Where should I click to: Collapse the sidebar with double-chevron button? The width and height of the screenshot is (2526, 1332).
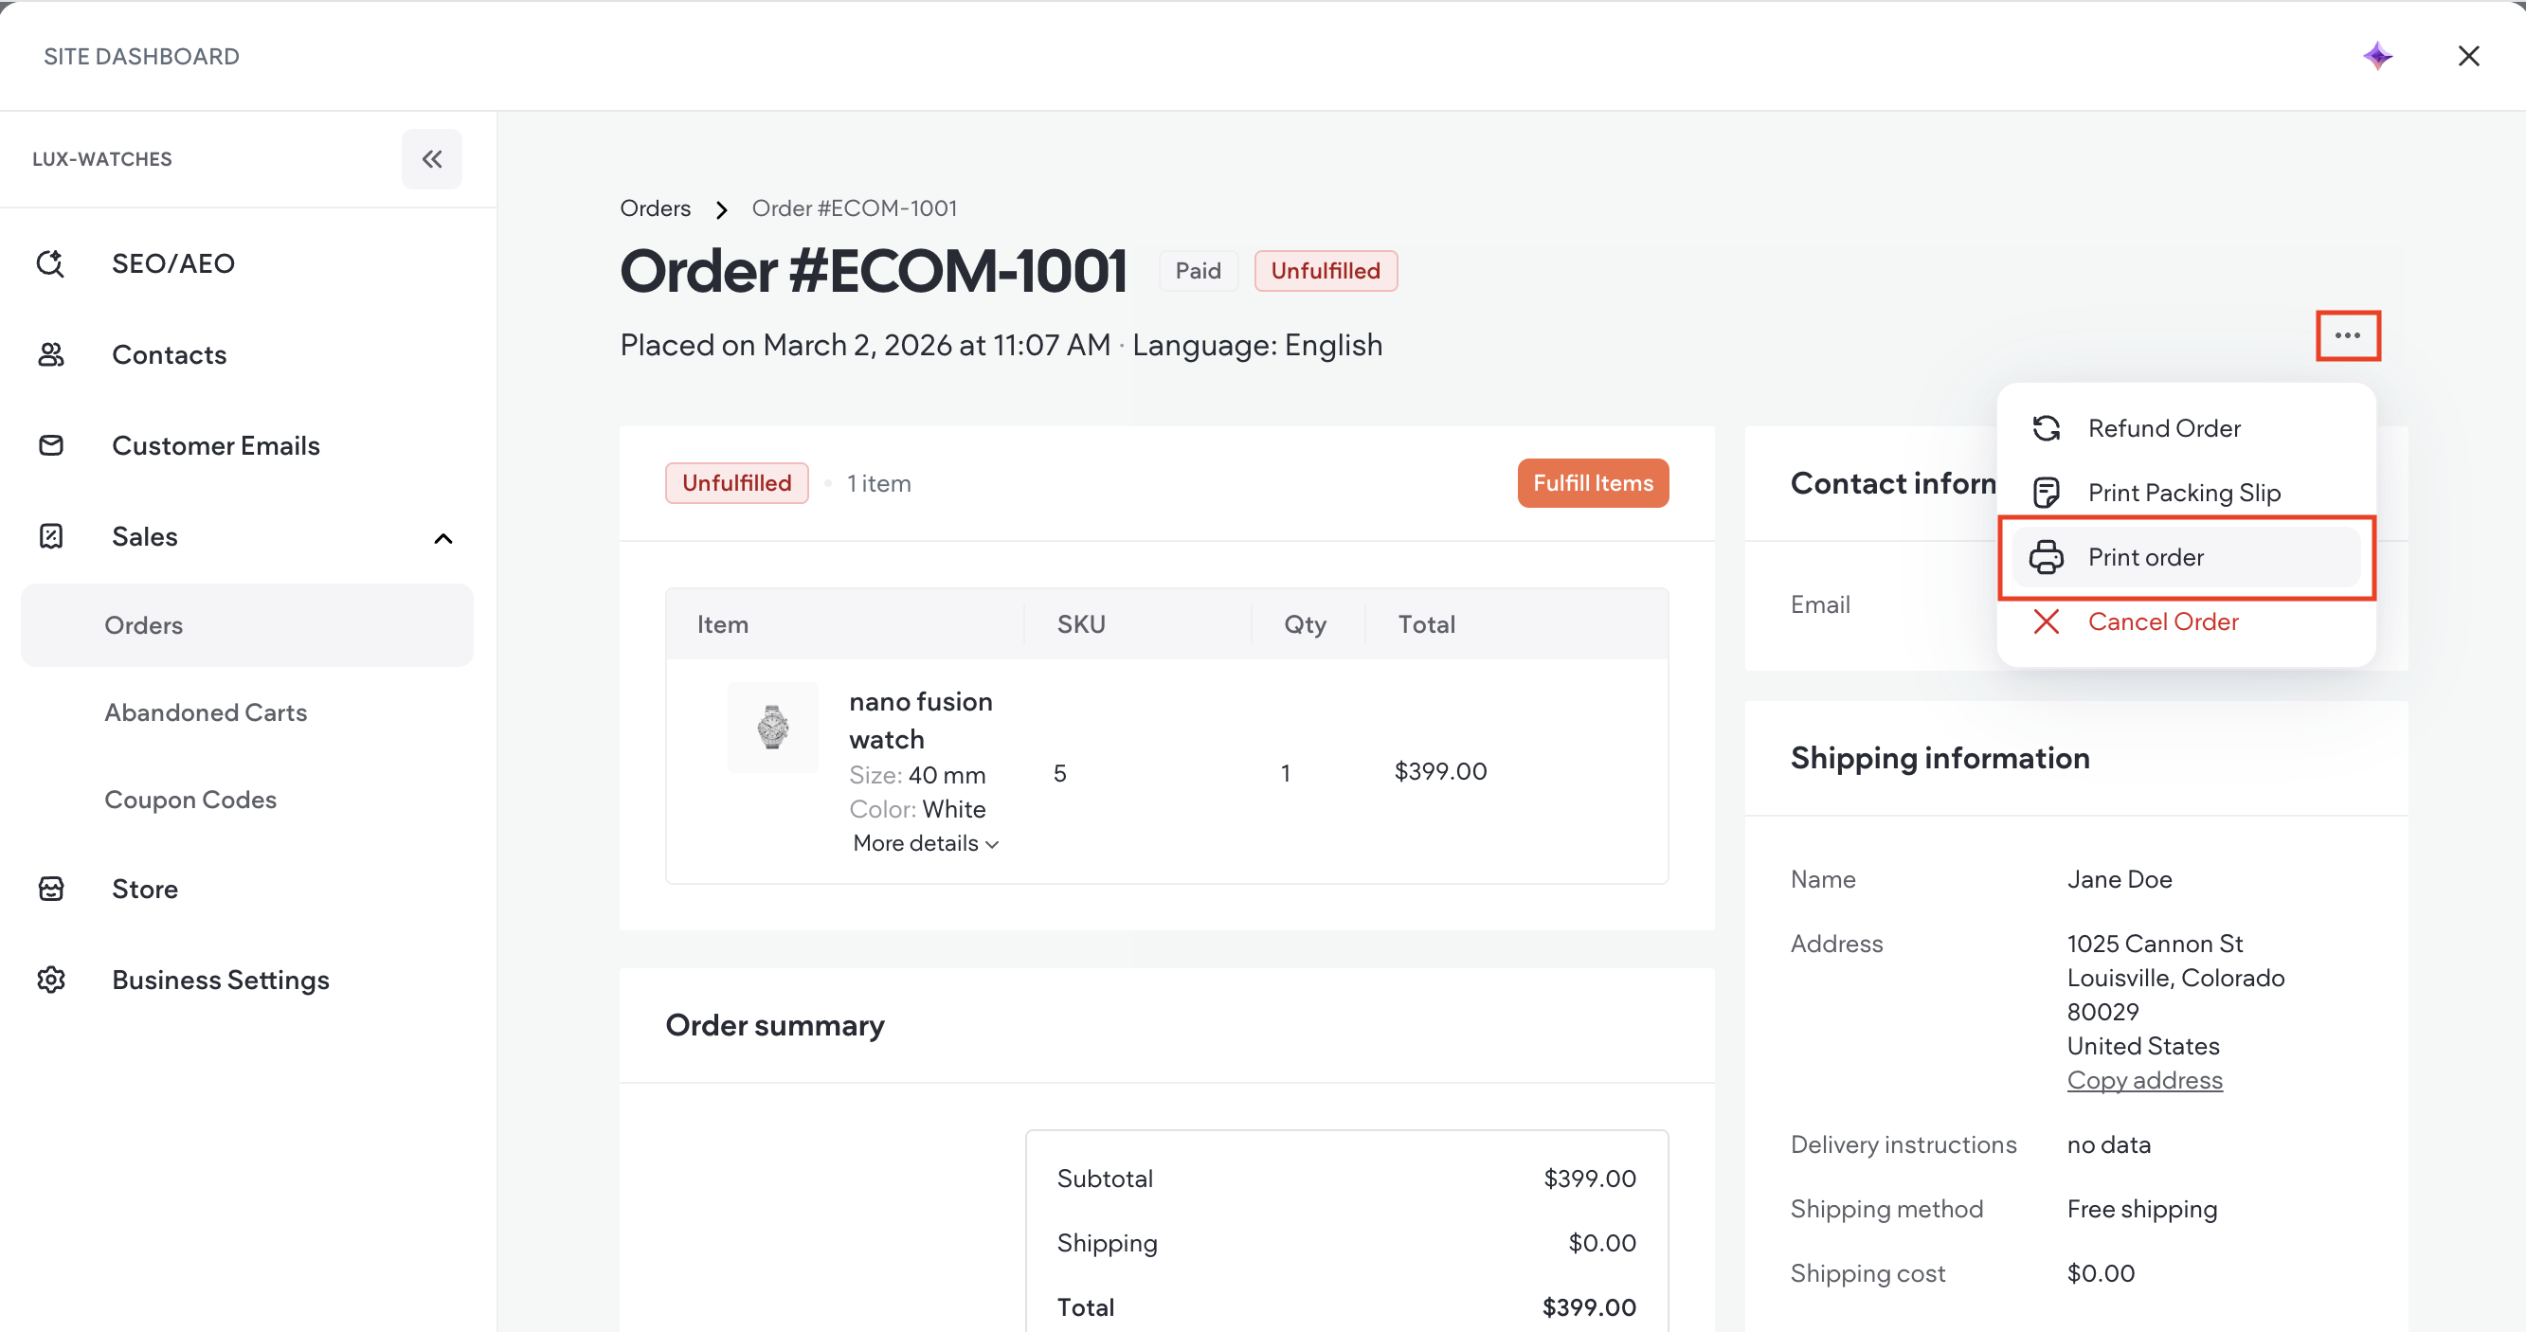(x=431, y=159)
